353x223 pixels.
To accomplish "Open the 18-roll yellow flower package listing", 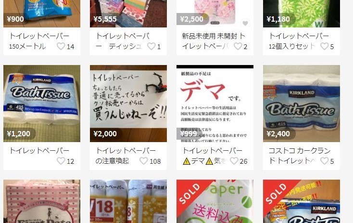I will [x=128, y=201].
